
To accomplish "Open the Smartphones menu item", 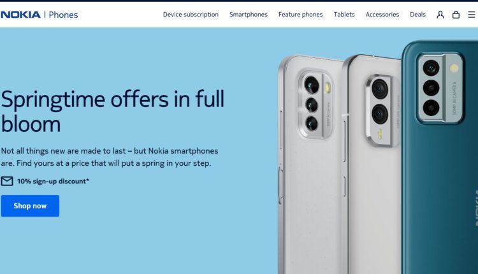I will coord(248,14).
